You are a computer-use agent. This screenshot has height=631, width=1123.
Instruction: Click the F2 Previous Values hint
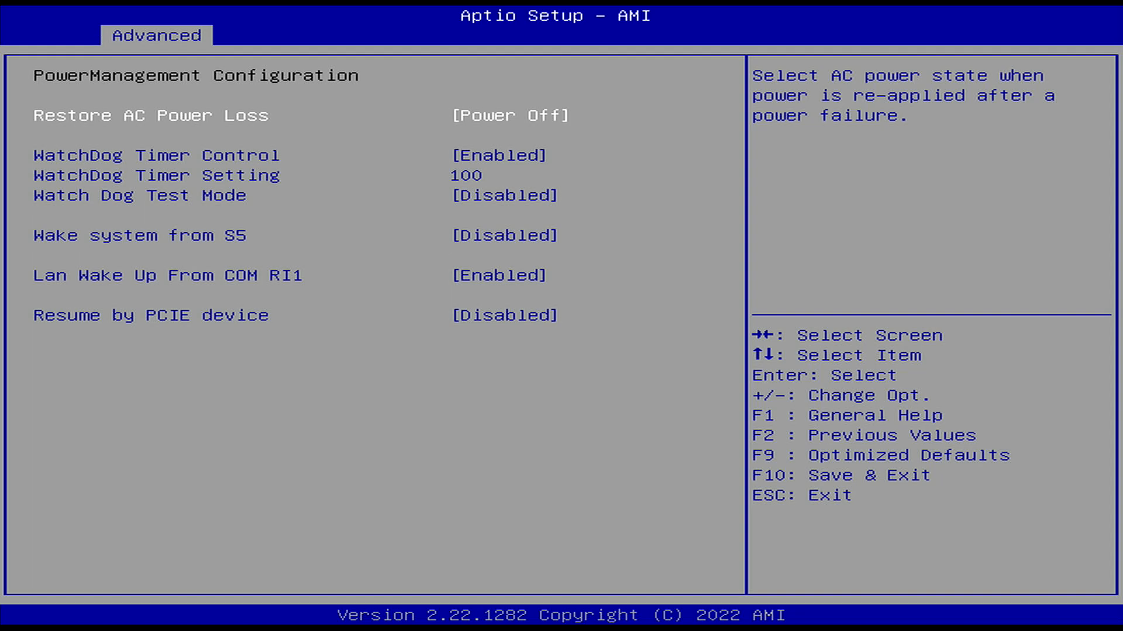tap(864, 435)
